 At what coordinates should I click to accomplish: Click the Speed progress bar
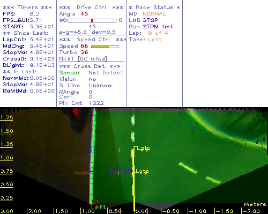click(105, 47)
